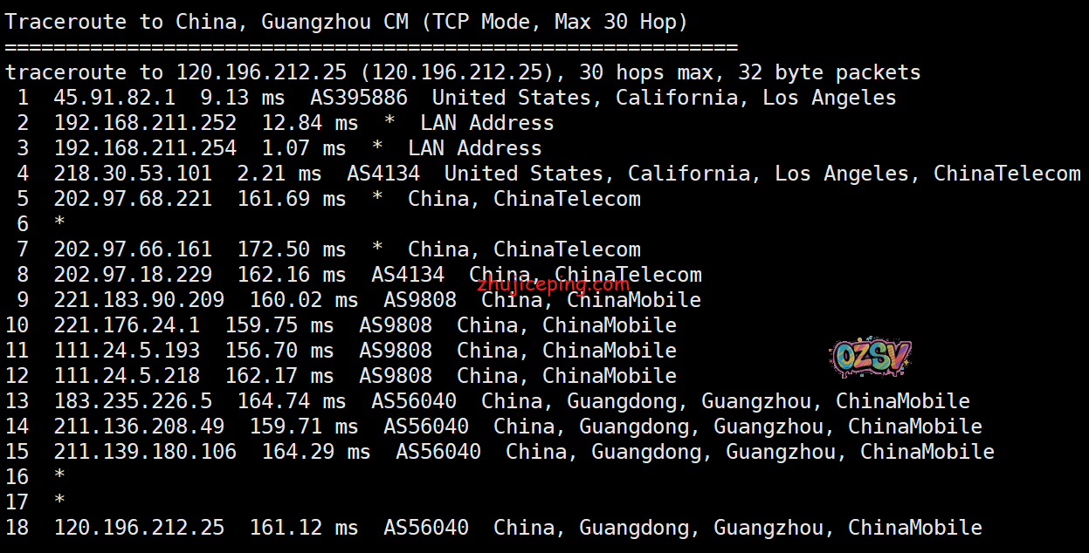Click IP 183.235.226.5 in hop 13
Viewport: 1089px width, 553px height.
tap(133, 401)
